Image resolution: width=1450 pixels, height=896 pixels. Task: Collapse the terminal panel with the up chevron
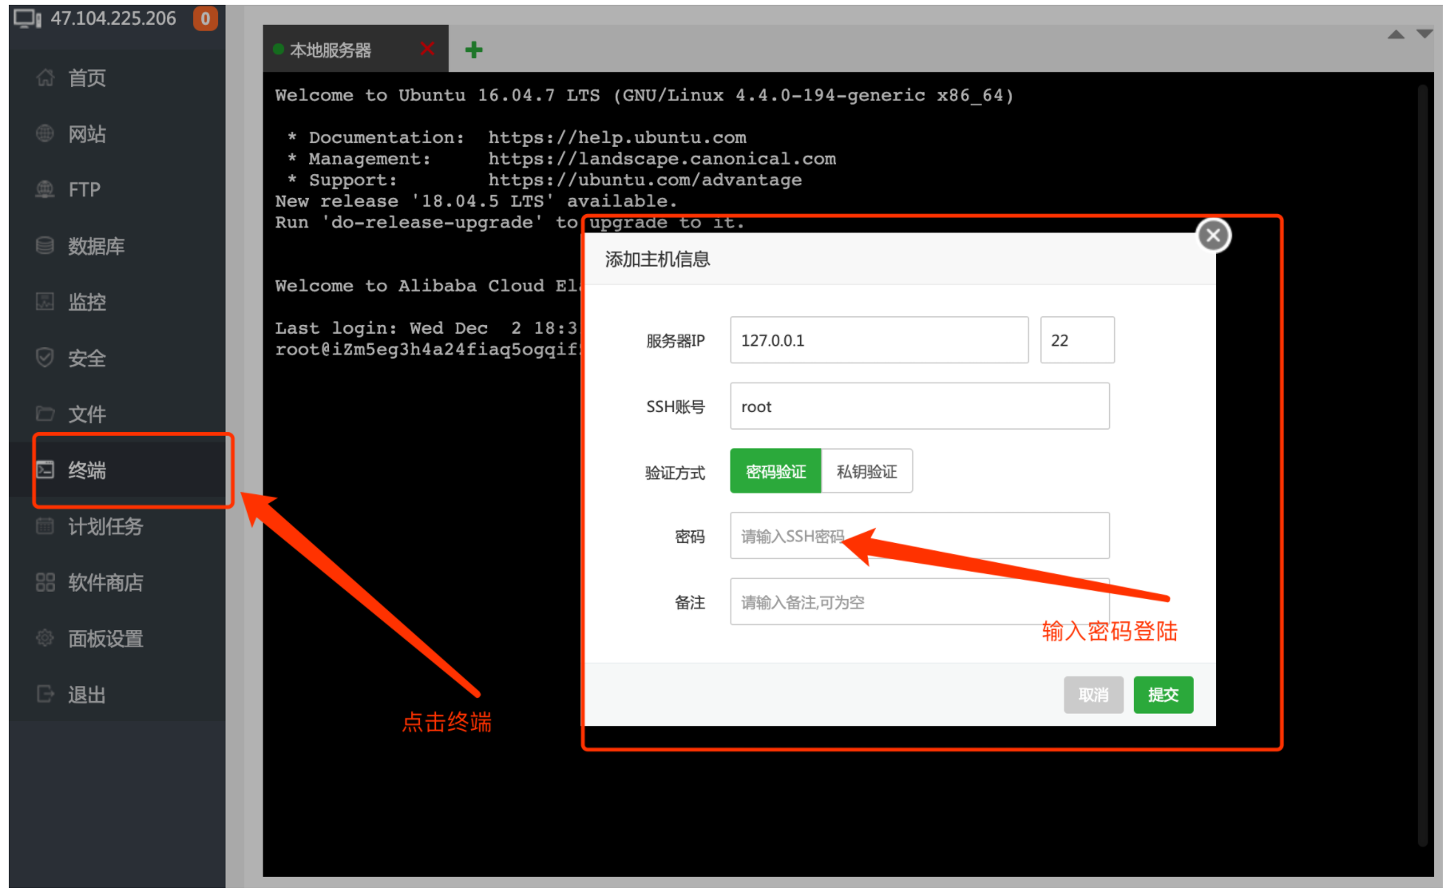(x=1396, y=34)
